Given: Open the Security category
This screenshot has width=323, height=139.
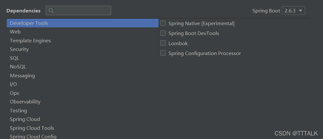Looking at the screenshot, I should [x=83, y=49].
